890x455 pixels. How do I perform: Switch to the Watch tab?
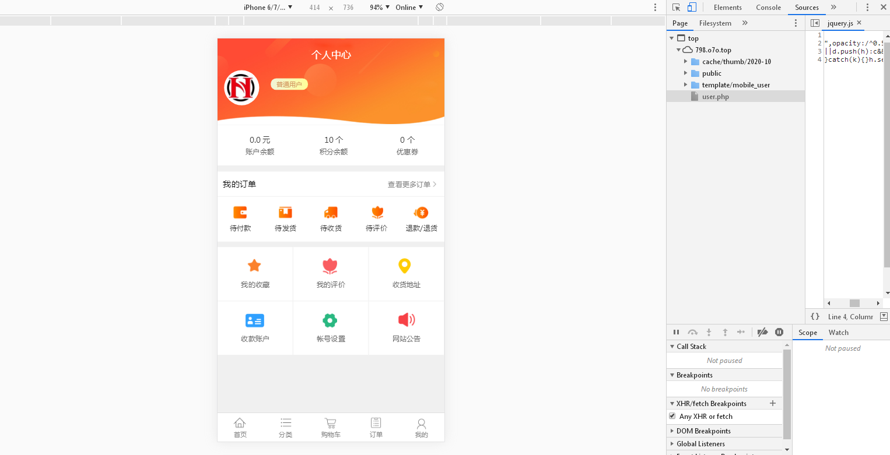[839, 332]
